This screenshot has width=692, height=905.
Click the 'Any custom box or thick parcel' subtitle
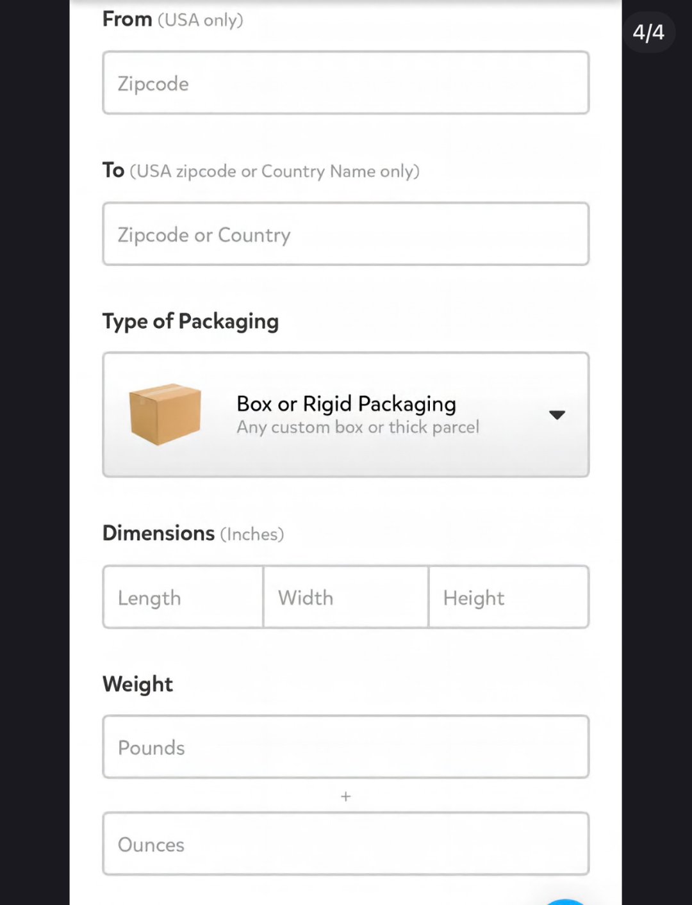point(358,427)
